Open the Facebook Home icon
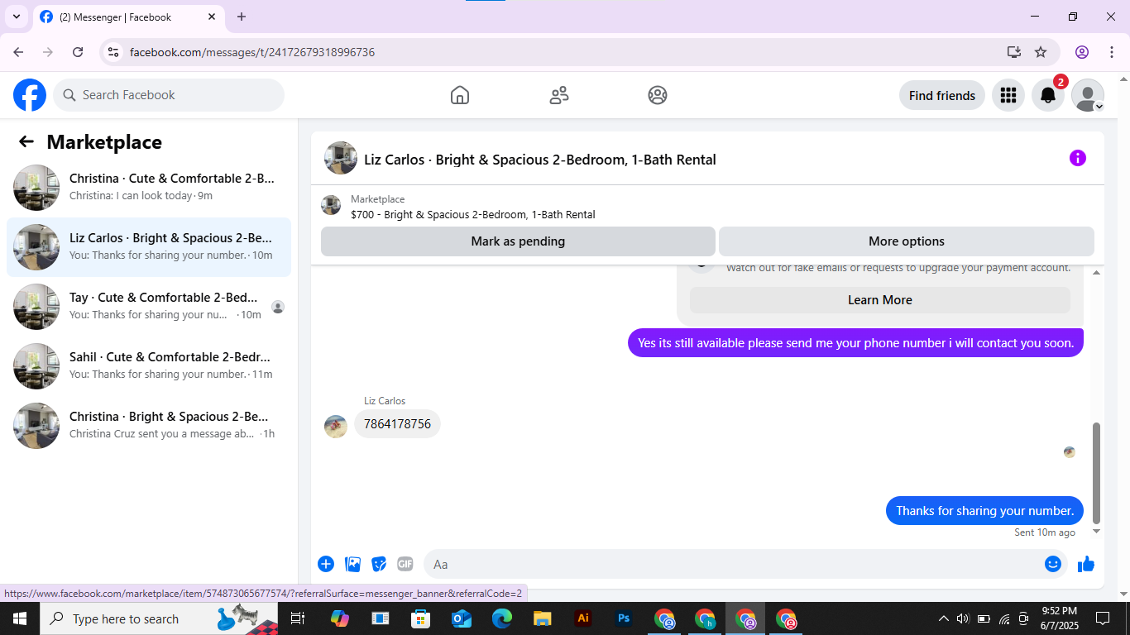The width and height of the screenshot is (1130, 635). click(x=460, y=95)
